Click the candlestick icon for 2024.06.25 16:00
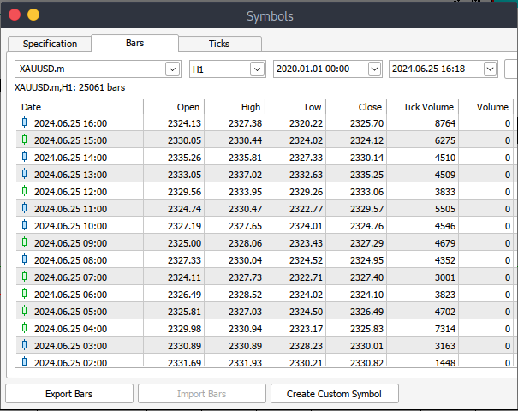518x411 pixels. point(25,122)
